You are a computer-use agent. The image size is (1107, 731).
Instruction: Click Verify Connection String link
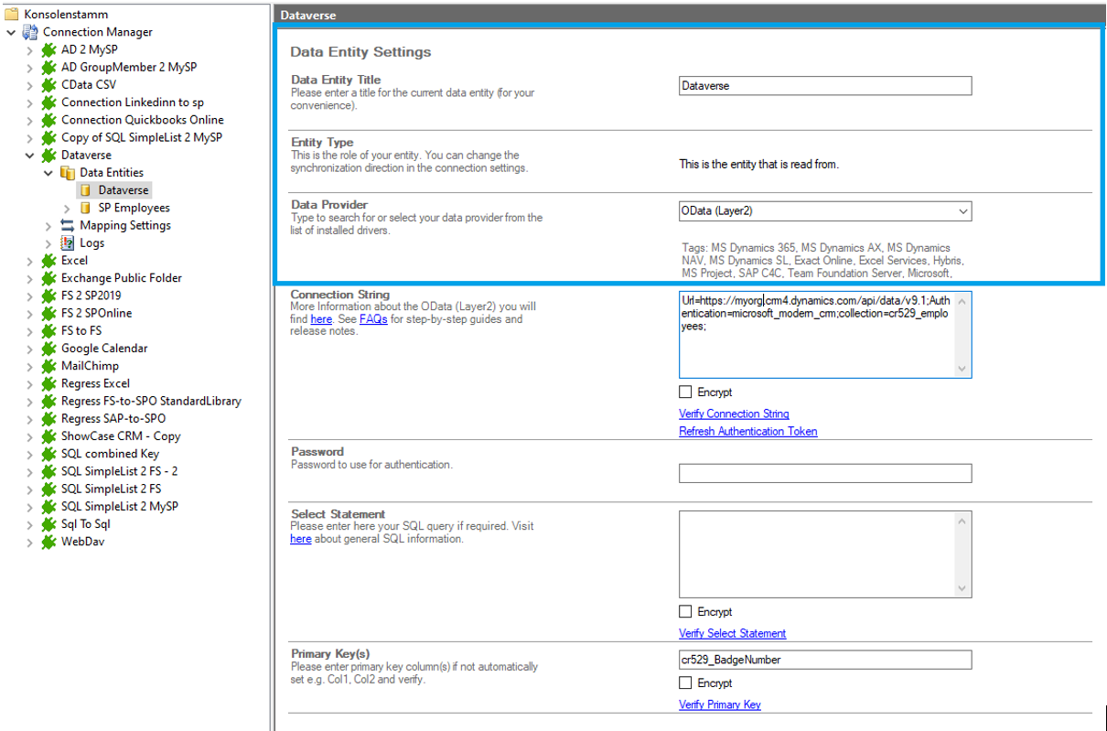(x=734, y=414)
